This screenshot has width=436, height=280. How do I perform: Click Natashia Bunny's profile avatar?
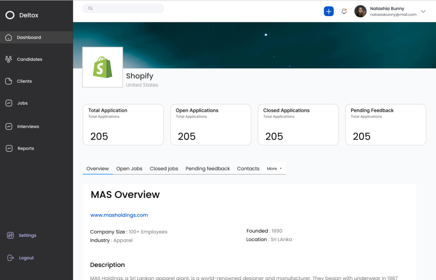click(360, 11)
